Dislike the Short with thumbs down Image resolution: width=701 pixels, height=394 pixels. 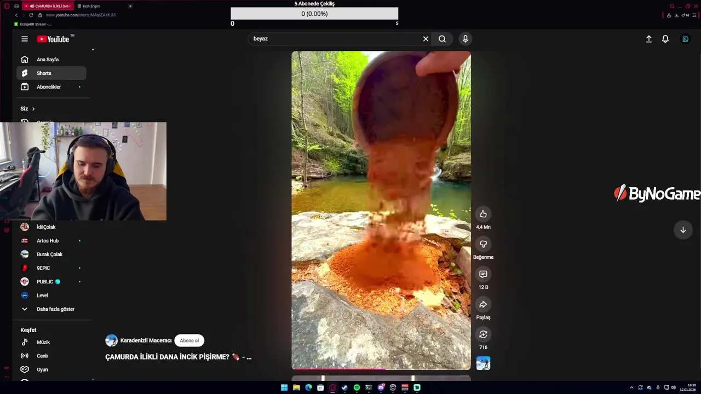tap(483, 244)
